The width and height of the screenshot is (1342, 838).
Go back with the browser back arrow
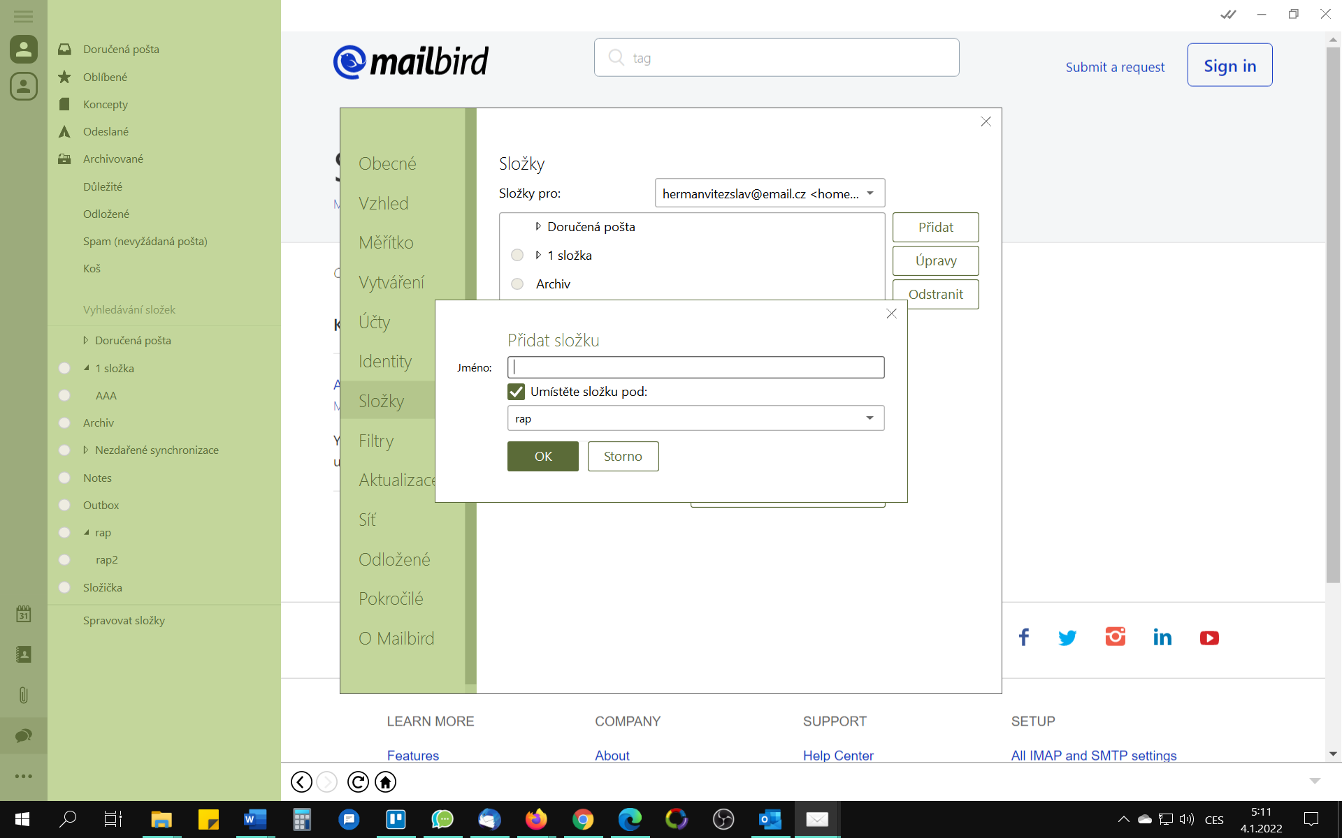tap(301, 781)
